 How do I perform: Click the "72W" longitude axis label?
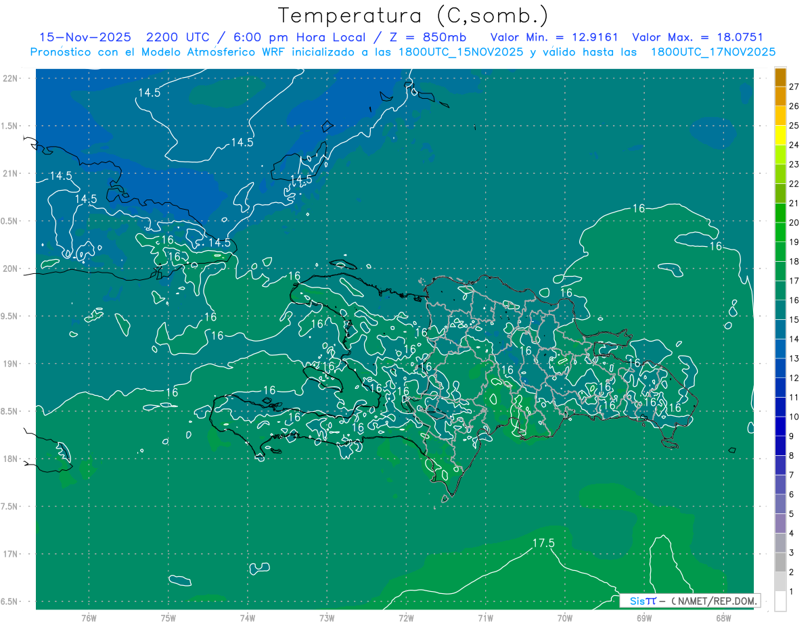(x=406, y=618)
